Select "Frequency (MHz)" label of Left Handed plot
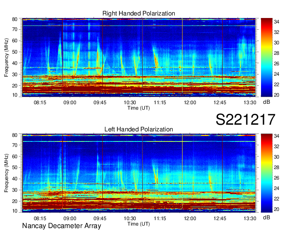This screenshot has height=231, width=284. coord(6,173)
